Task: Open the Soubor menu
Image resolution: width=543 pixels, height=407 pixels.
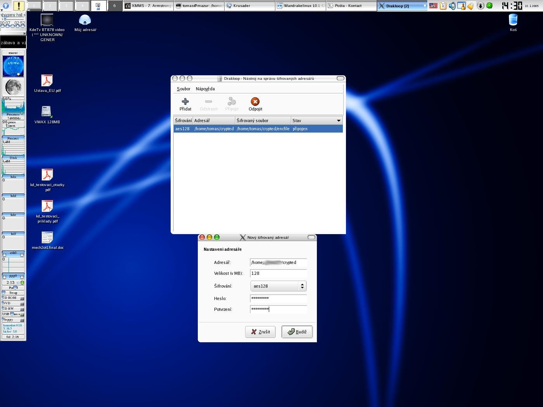Action: [183, 89]
